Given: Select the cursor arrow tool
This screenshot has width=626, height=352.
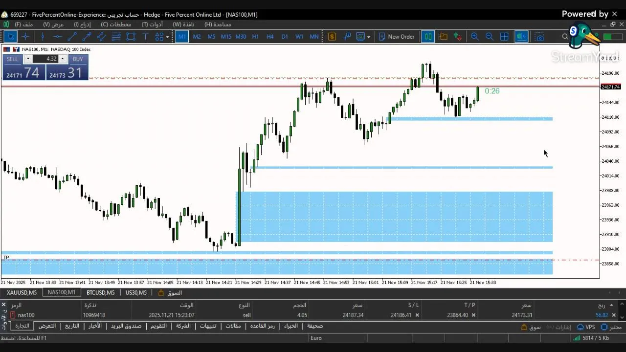Looking at the screenshot, I should [10, 37].
